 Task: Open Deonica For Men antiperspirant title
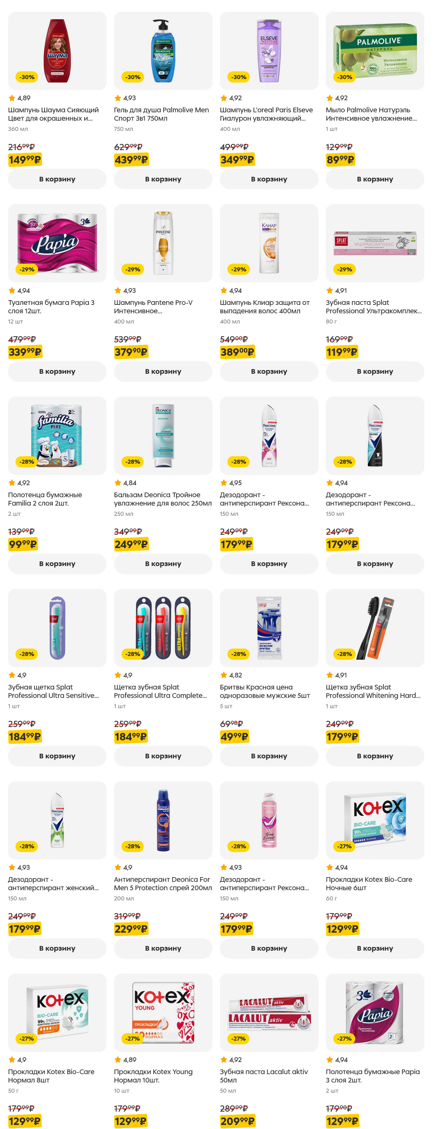[x=163, y=884]
